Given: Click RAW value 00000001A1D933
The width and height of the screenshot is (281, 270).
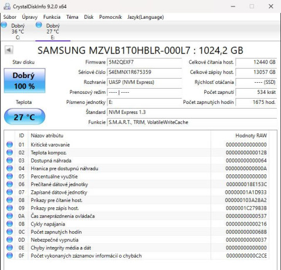Looking at the screenshot, I should click(246, 193).
